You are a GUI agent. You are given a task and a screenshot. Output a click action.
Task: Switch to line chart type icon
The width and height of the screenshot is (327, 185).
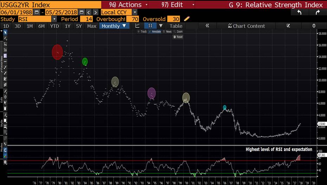tap(137, 26)
